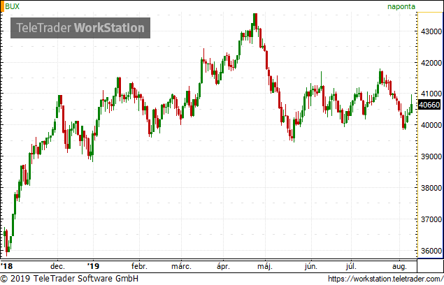Click the BUX symbol label
This screenshot has width=444, height=285.
coord(12,6)
